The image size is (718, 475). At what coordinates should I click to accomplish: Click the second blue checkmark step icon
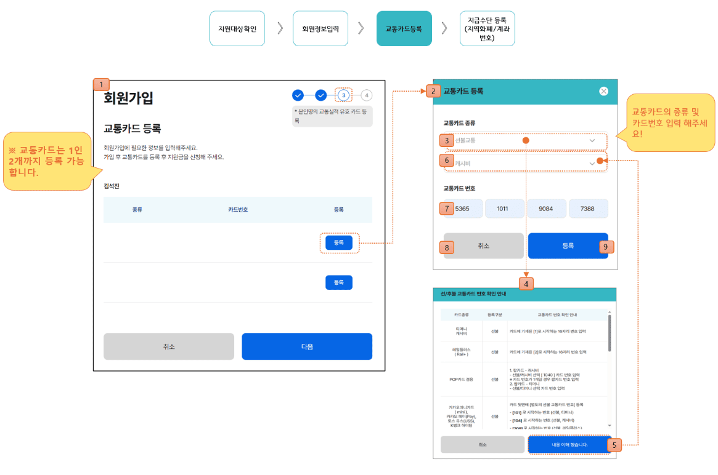320,96
